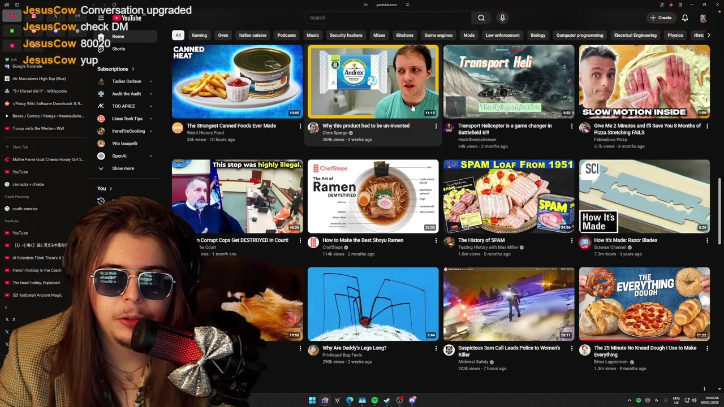Open the account avatar menu
Viewport: 724px width, 407px height.
click(703, 18)
